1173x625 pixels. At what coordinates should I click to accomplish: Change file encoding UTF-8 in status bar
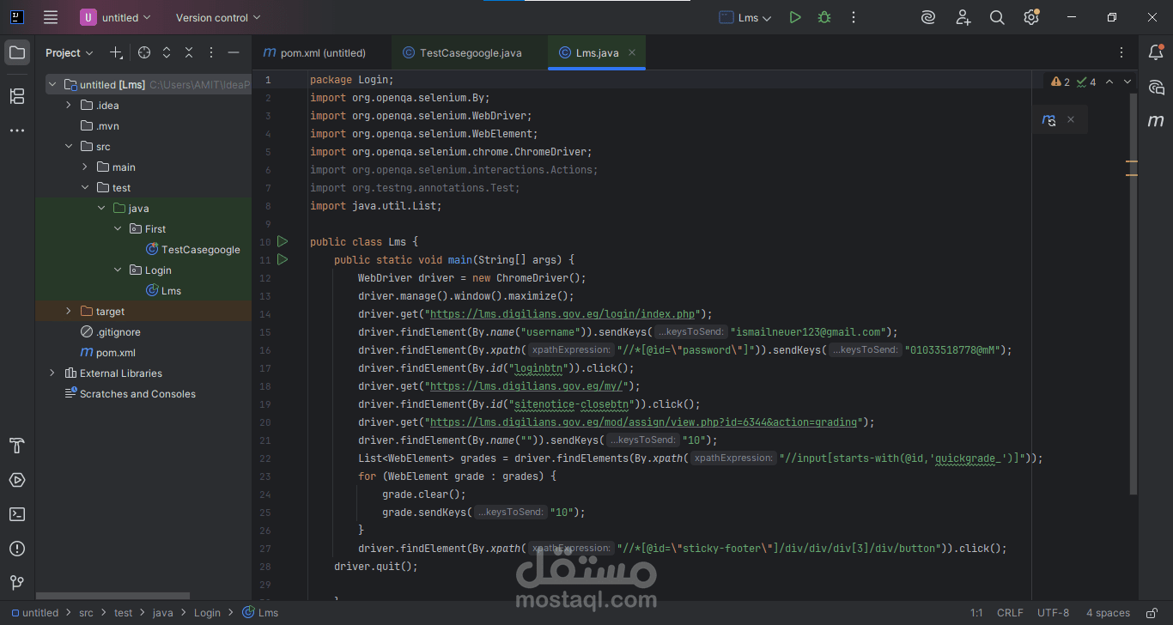tap(1053, 613)
